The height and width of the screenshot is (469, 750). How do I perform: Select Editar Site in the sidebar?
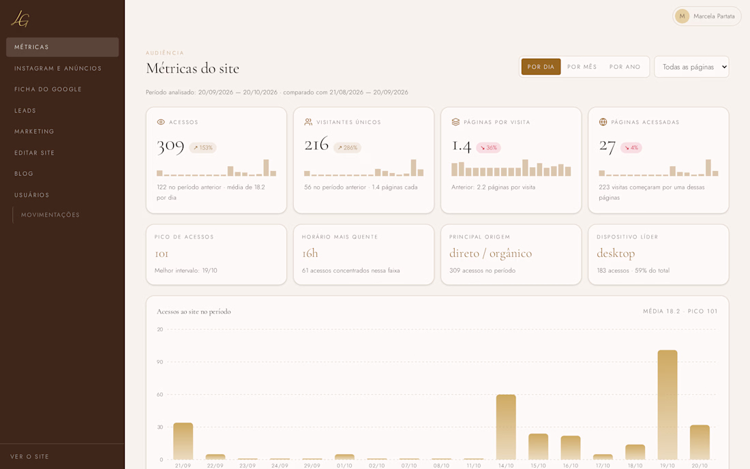point(63,153)
